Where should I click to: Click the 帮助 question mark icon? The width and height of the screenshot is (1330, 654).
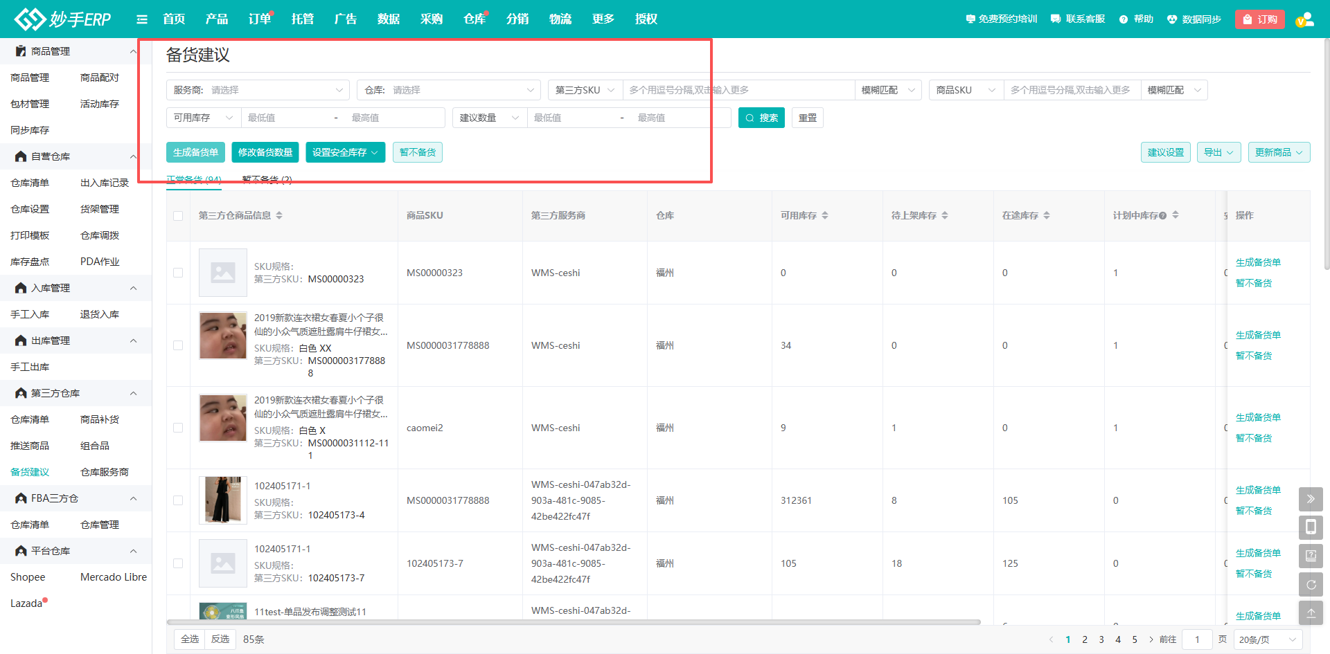[x=1124, y=19]
